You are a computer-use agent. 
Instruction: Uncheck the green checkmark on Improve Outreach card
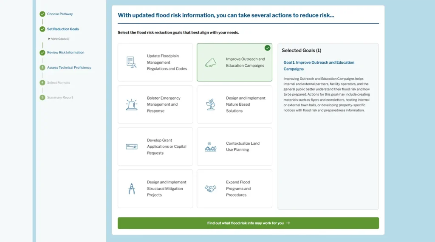[x=267, y=48]
